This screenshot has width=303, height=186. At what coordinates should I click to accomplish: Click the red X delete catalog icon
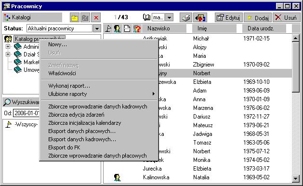pyautogui.click(x=96, y=18)
